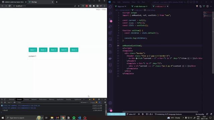Click 'No tsconfig' in the status bar
This screenshot has width=214, height=120.
[200, 114]
